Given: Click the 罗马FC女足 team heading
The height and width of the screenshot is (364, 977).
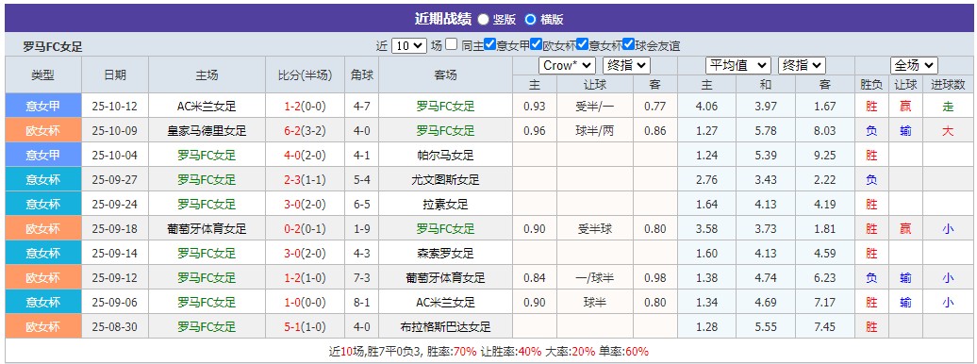Looking at the screenshot, I should click(53, 46).
